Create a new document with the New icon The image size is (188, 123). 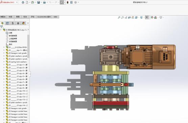coord(27,2)
